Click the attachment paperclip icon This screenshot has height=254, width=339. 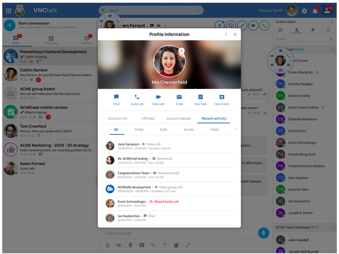pos(107,245)
